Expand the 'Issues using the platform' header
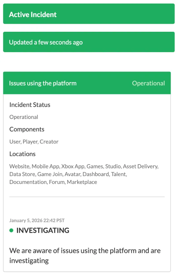Viewport: 179px width, 275px height. 43,83
